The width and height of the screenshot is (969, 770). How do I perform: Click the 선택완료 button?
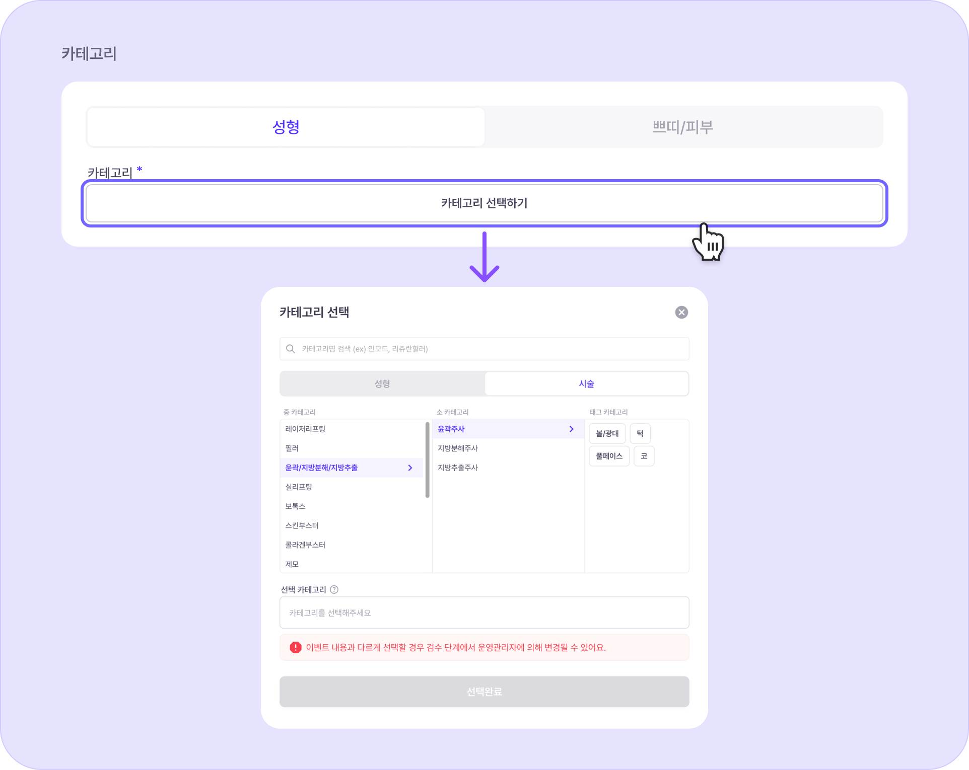(x=484, y=691)
